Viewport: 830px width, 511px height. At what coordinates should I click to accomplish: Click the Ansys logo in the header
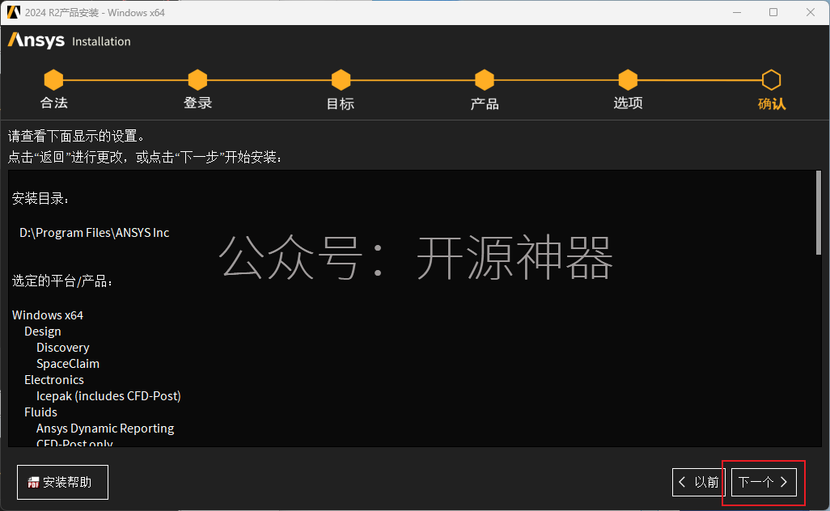[36, 40]
